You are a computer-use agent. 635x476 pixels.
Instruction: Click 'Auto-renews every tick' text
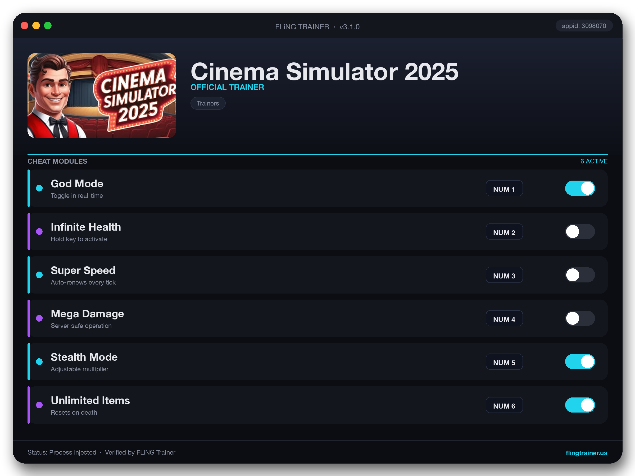[x=83, y=282]
